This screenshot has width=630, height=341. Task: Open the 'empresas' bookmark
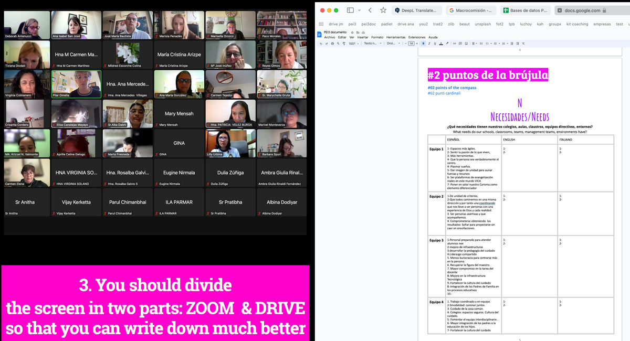pyautogui.click(x=602, y=24)
